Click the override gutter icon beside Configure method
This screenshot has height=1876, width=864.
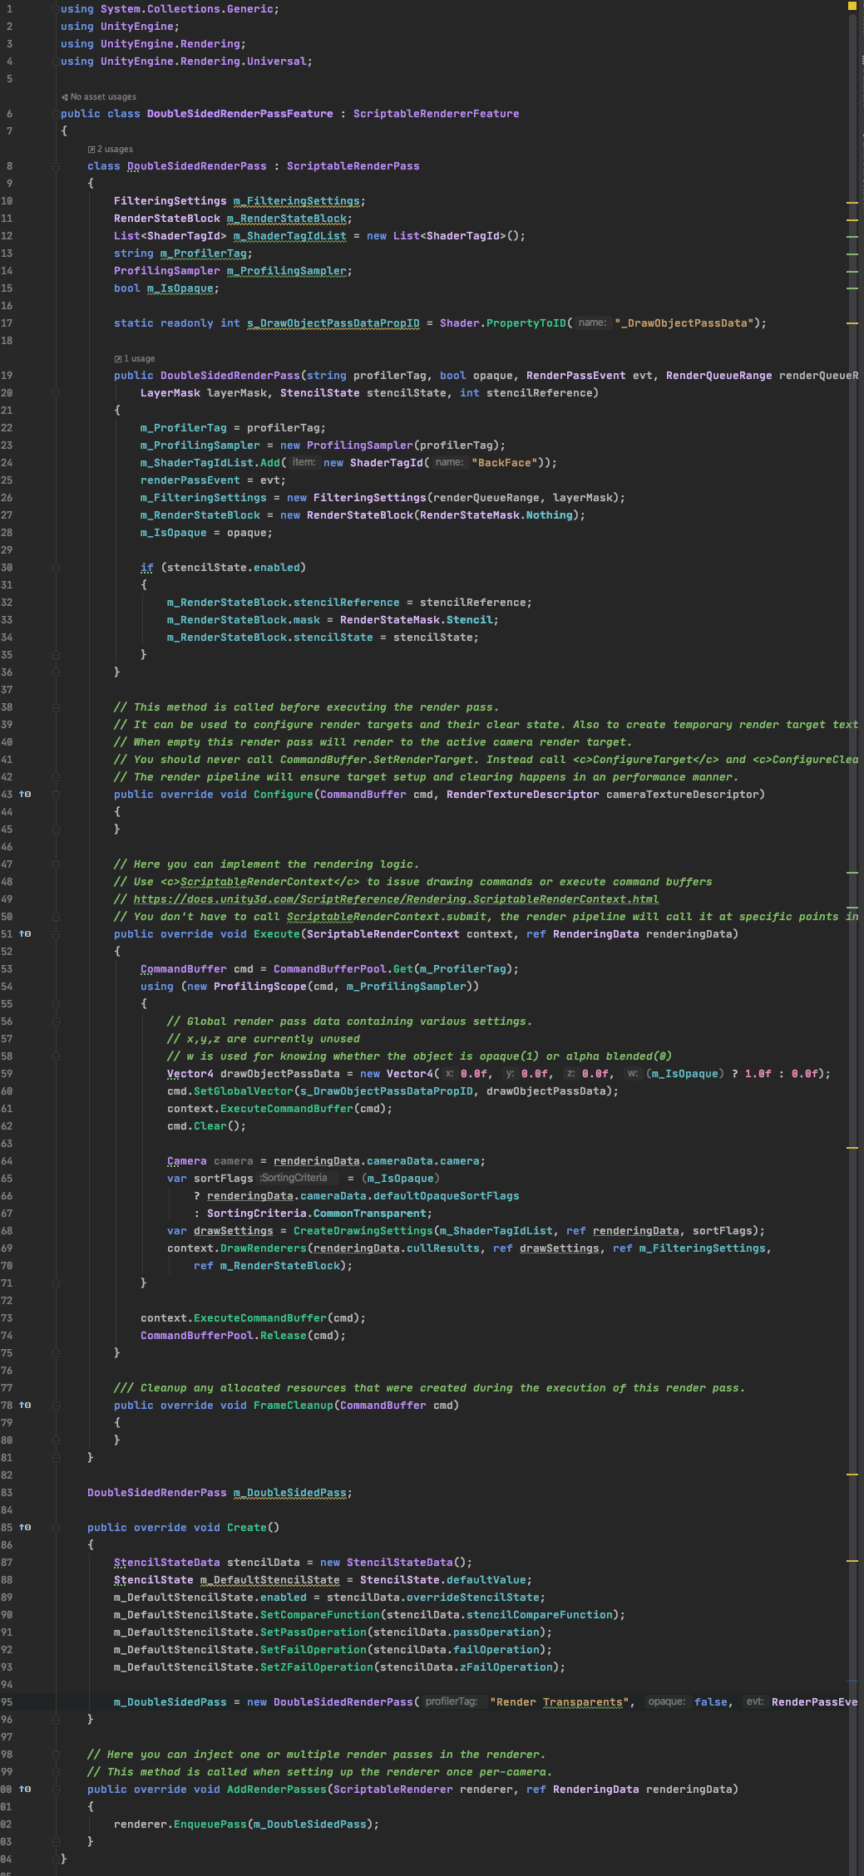[x=25, y=795]
